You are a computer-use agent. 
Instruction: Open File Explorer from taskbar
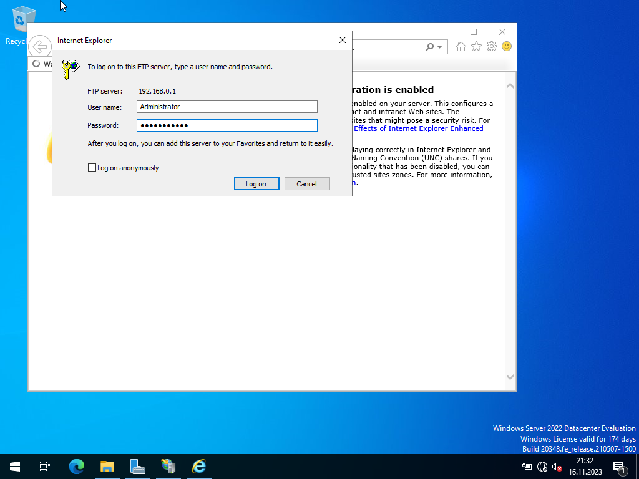coord(107,467)
